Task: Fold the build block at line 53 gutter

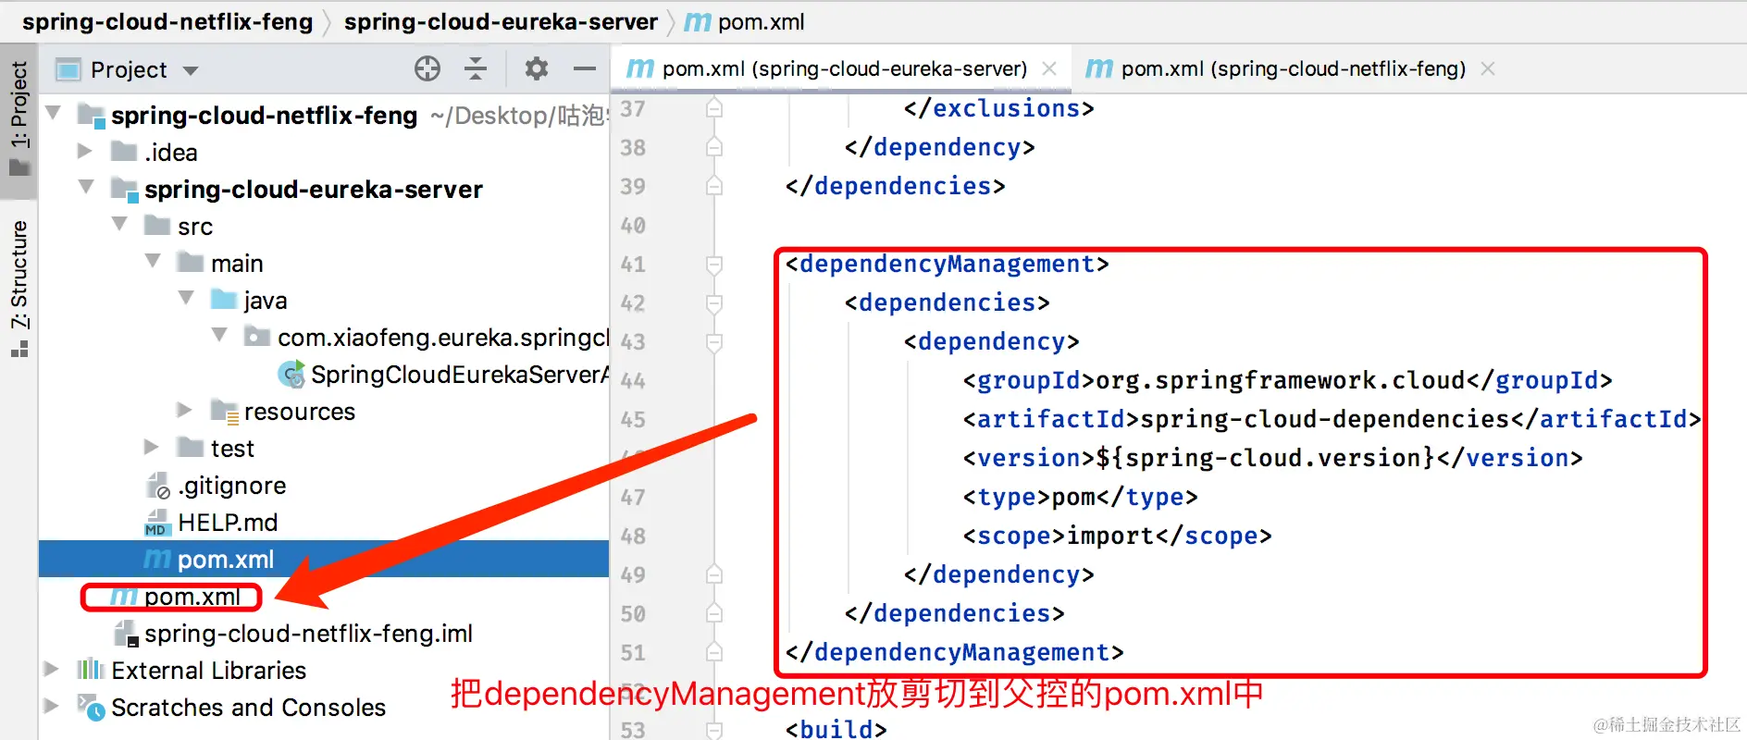Action: click(x=713, y=729)
